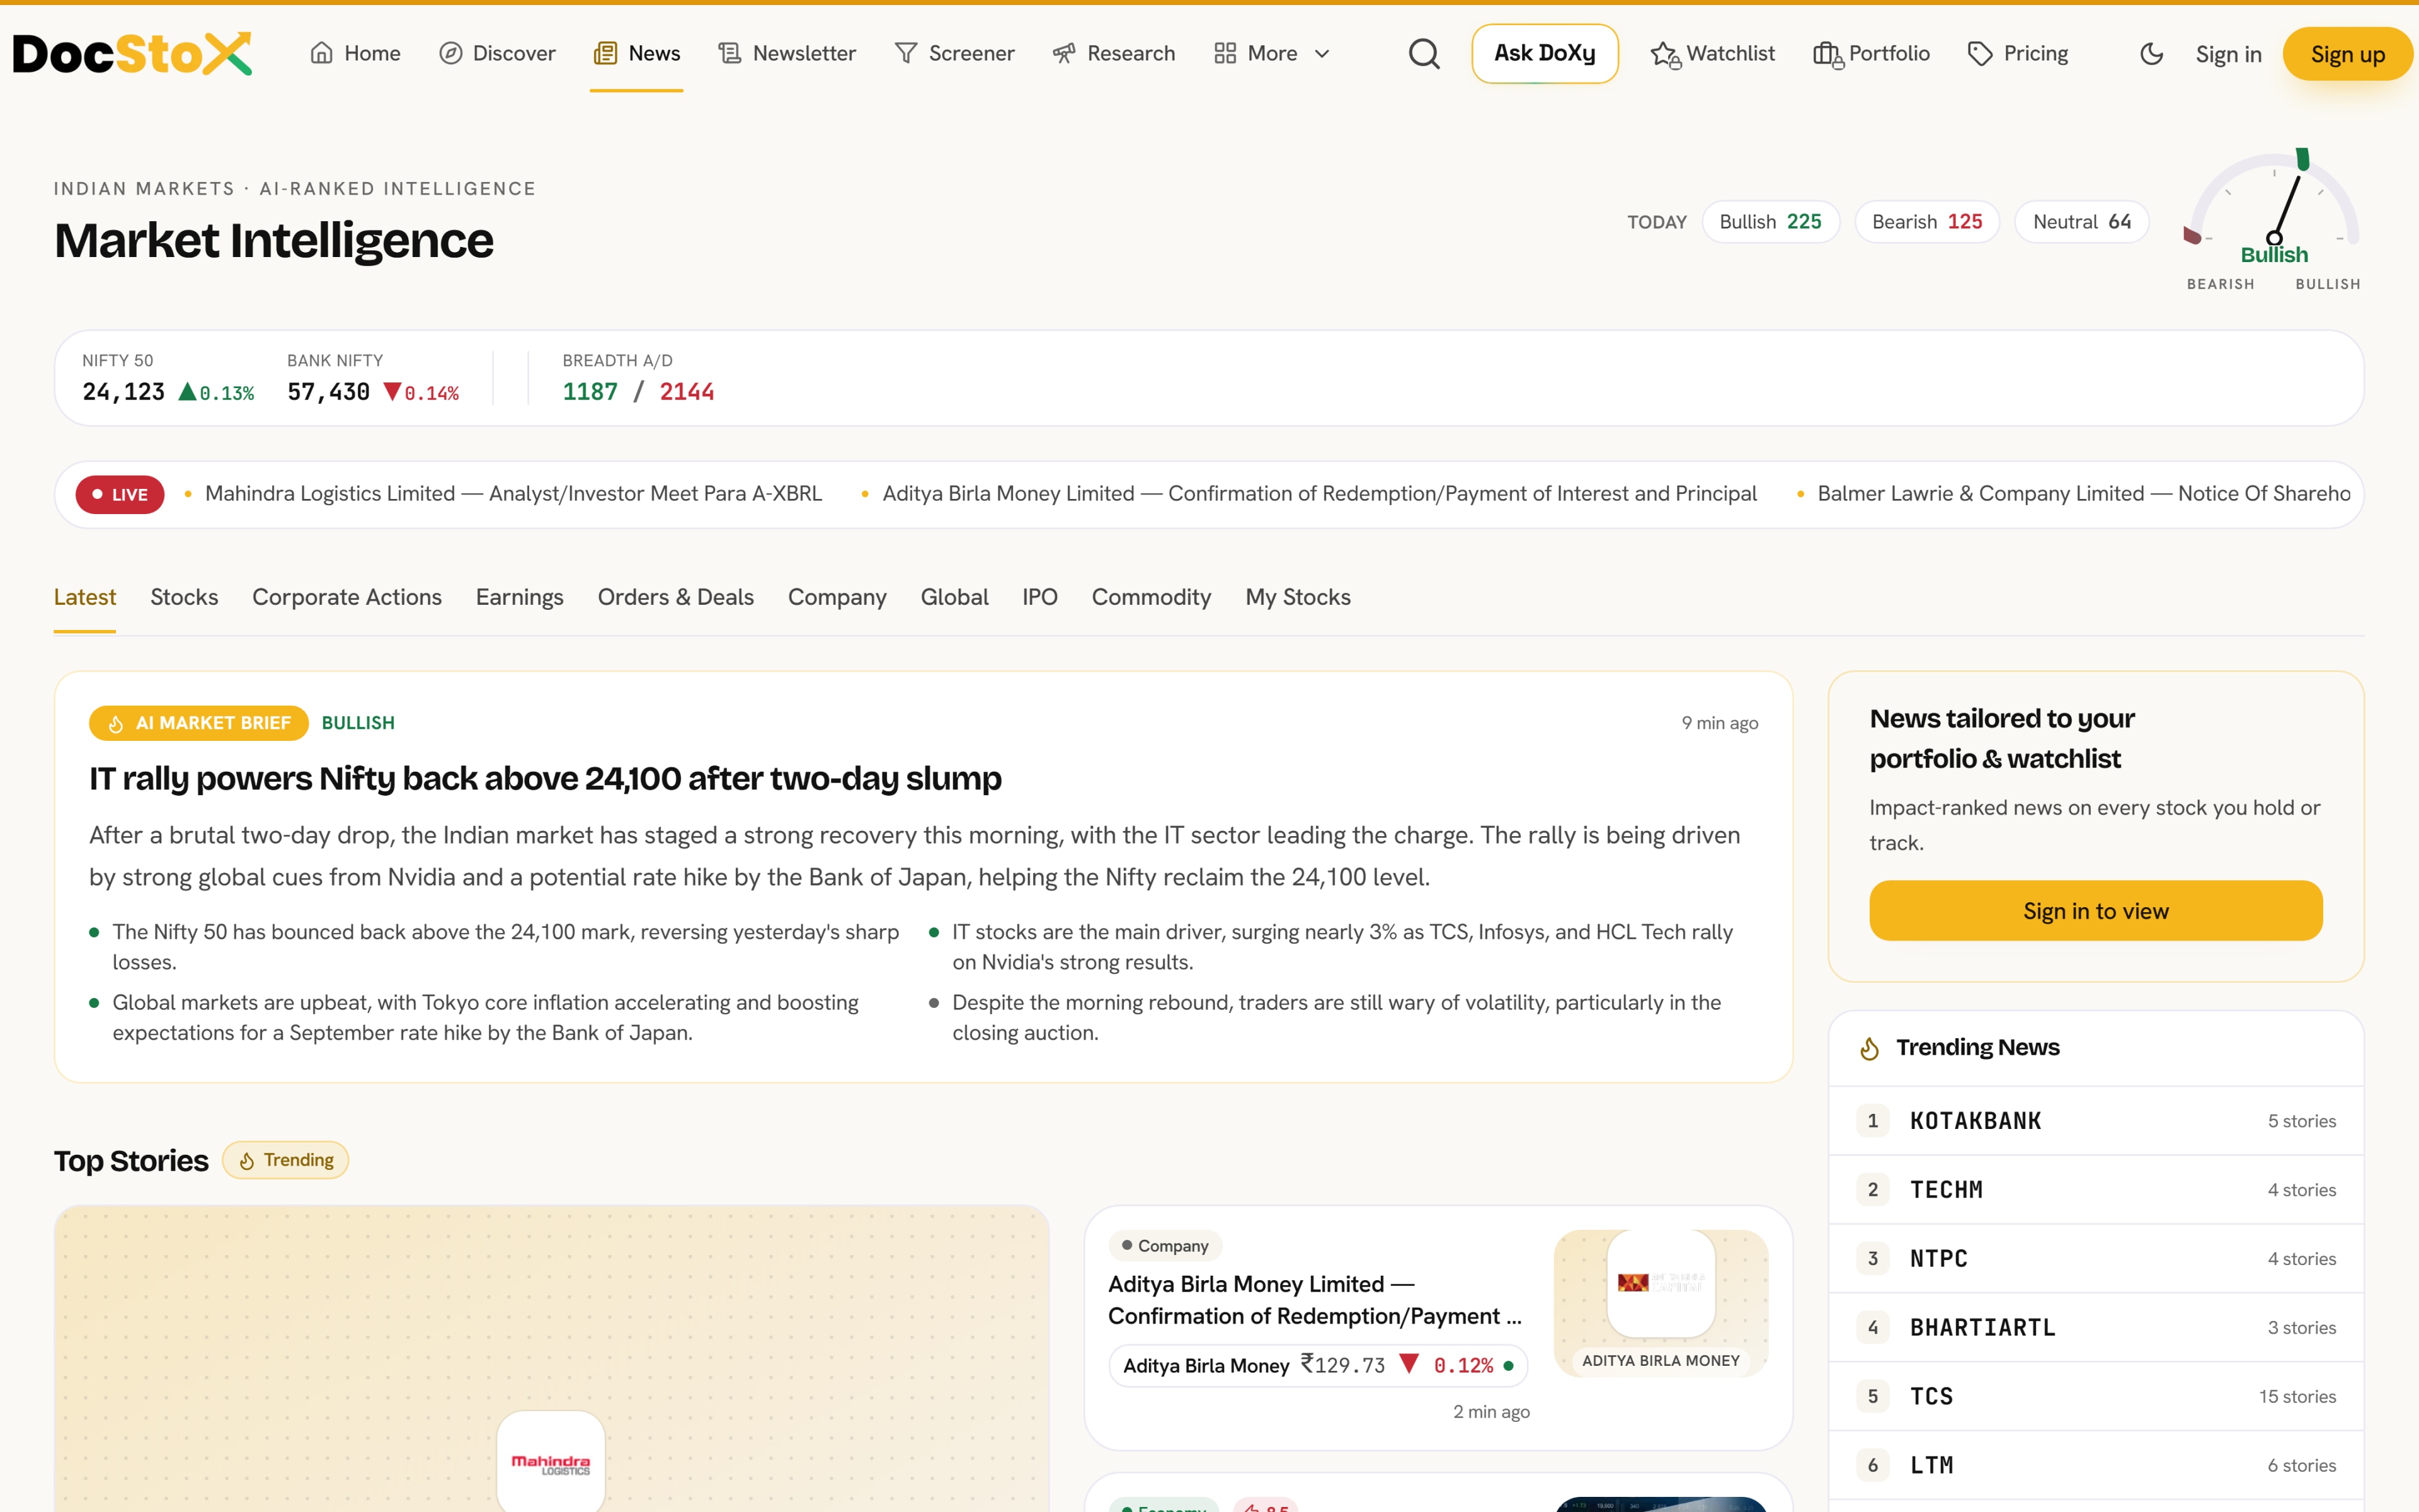Click the More grid icon

1225,53
